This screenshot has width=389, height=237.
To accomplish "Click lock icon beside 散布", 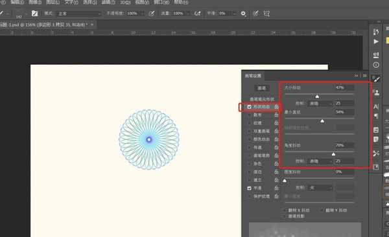I will pyautogui.click(x=276, y=115).
